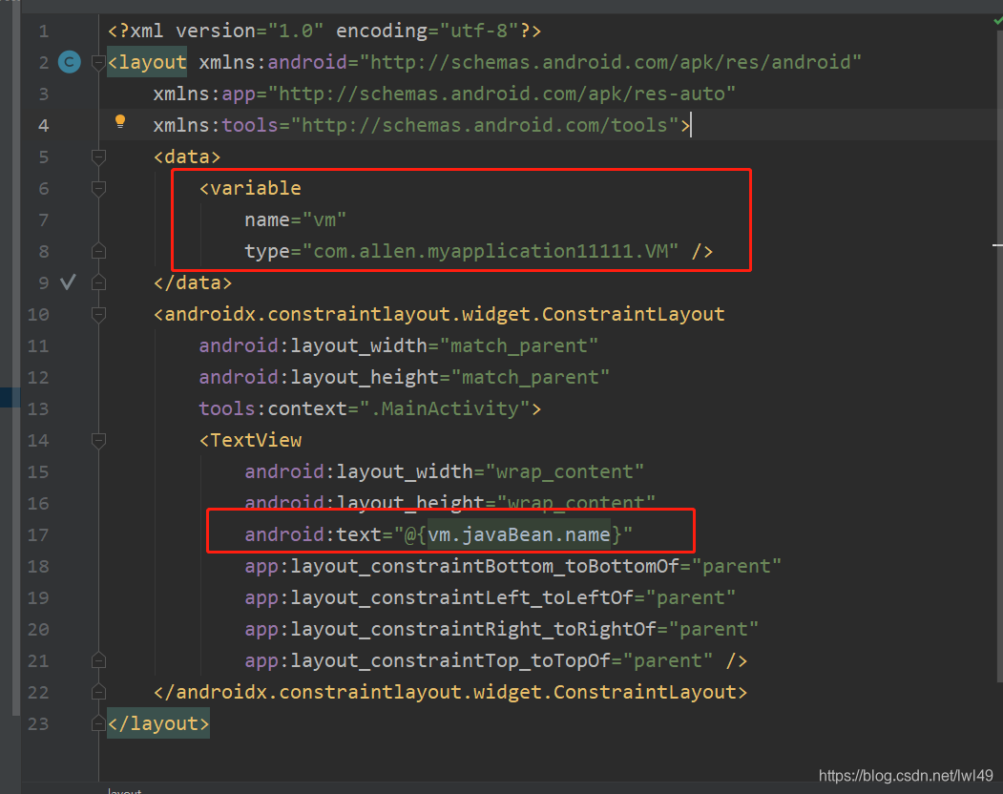Click line number 1 in the gutter

point(43,31)
